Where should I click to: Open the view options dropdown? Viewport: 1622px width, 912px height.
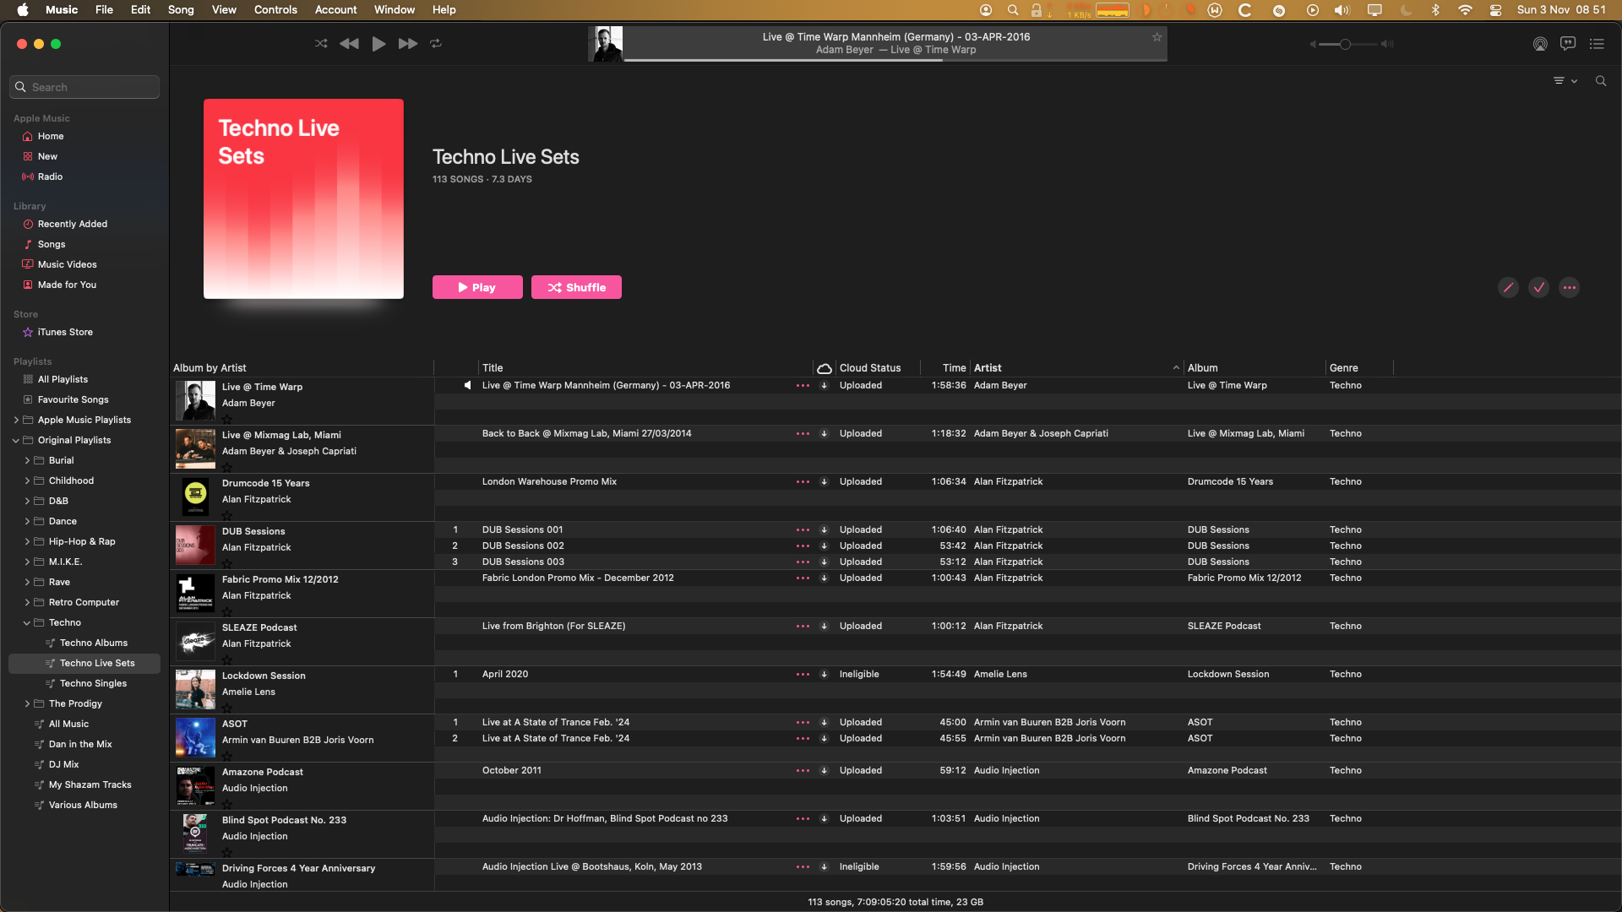[1565, 81]
